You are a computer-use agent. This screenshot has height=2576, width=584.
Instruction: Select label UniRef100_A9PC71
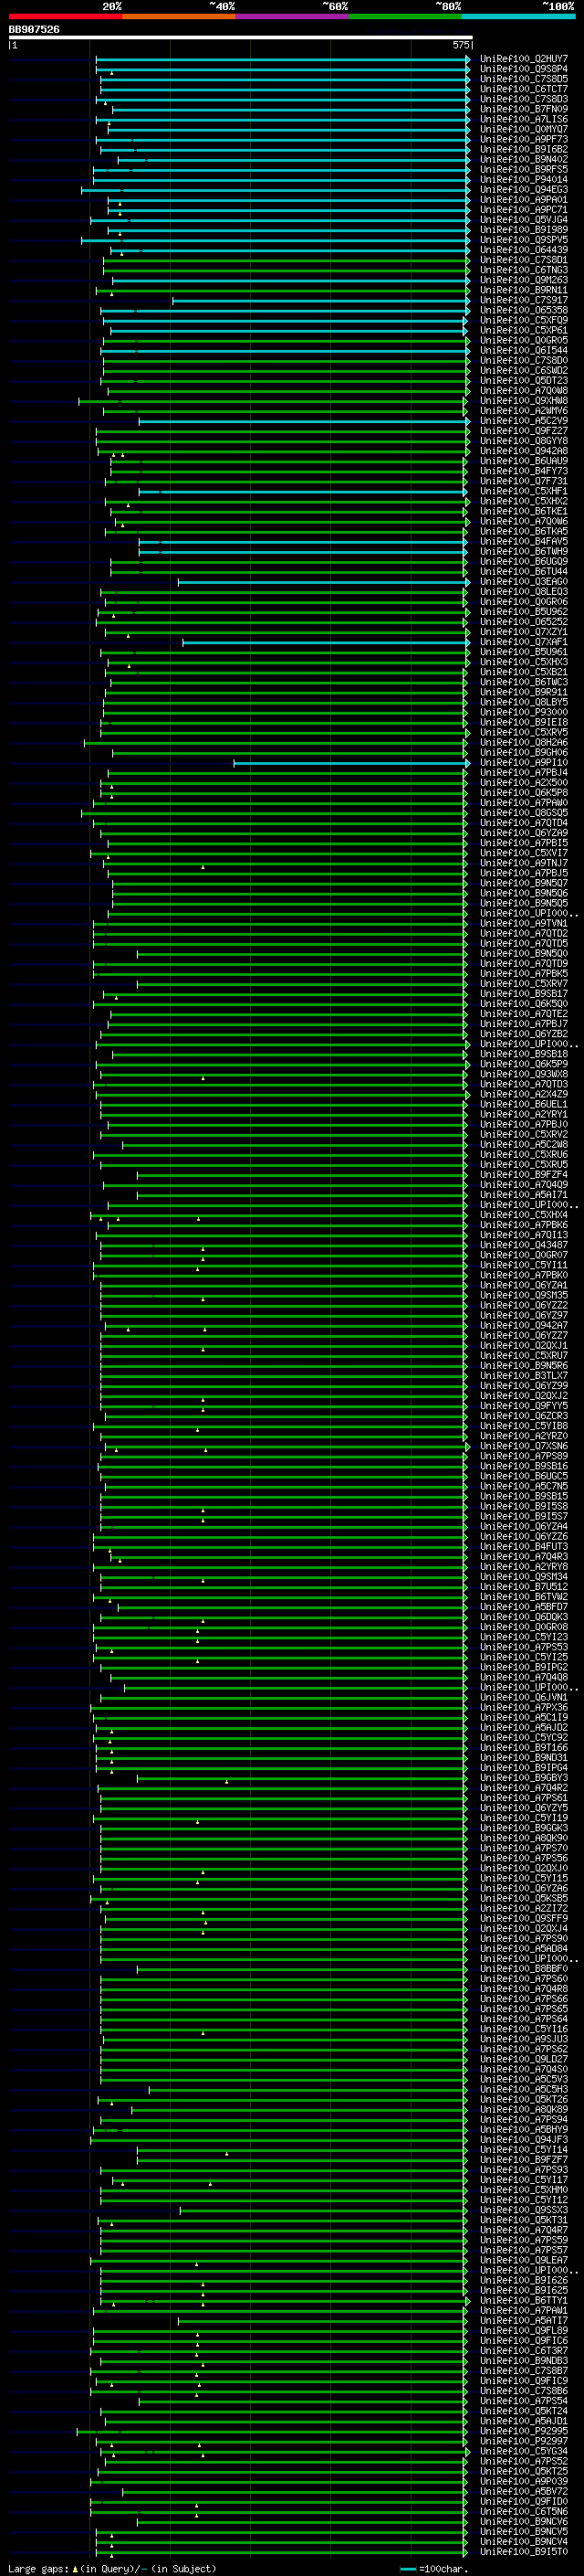tap(523, 210)
